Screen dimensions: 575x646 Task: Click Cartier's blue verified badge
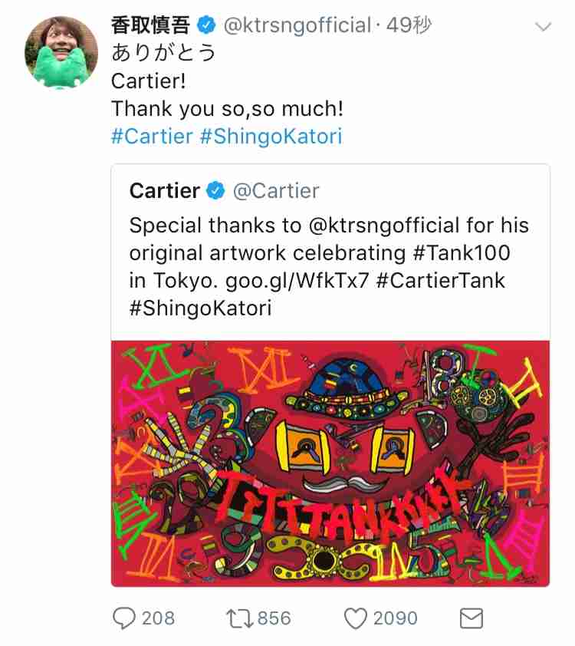click(215, 191)
